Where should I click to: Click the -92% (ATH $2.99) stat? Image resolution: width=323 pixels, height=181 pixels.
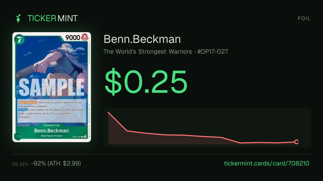(x=56, y=163)
